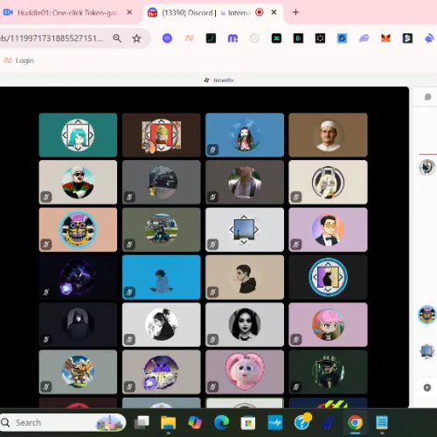This screenshot has width=437, height=437.
Task: Select the man in white cap tile
Action: 328,135
